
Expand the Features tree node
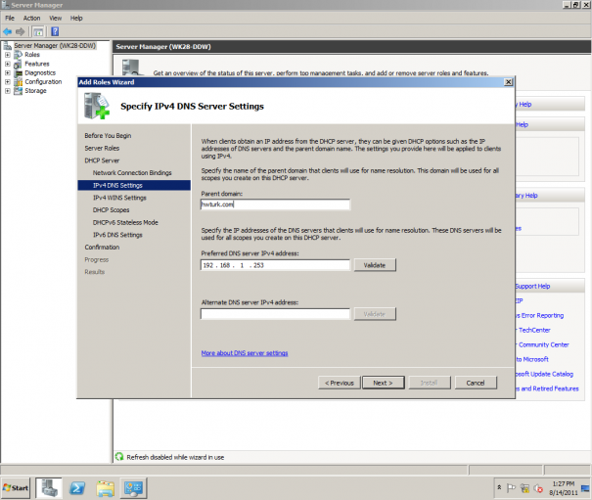click(x=7, y=64)
